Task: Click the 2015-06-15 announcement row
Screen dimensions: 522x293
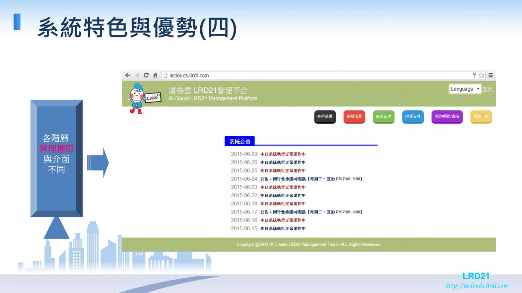Action: tap(268, 229)
